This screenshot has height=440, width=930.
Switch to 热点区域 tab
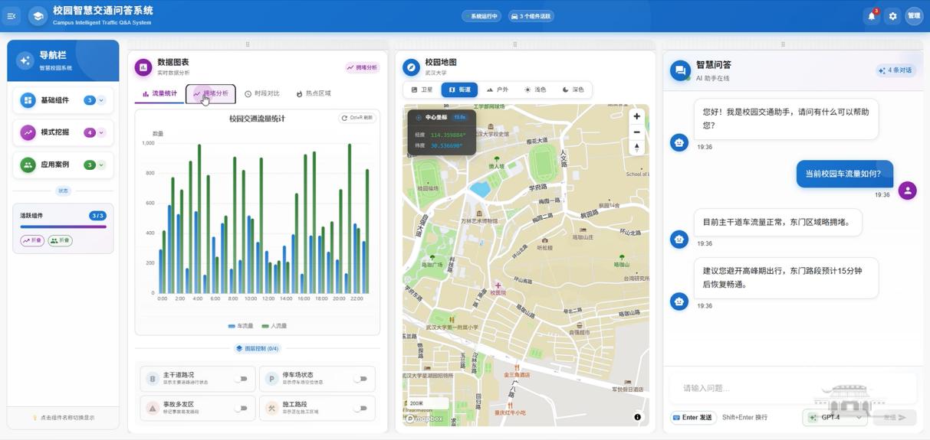click(x=314, y=93)
